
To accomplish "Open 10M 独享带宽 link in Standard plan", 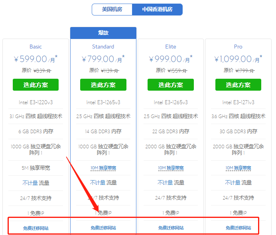I will click(103, 168).
